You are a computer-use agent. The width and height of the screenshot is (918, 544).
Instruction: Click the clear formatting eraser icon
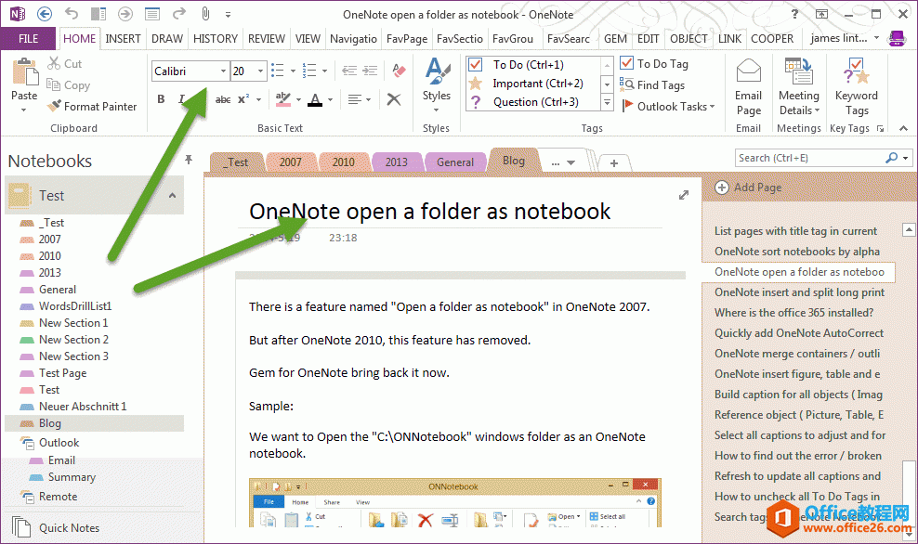click(399, 71)
